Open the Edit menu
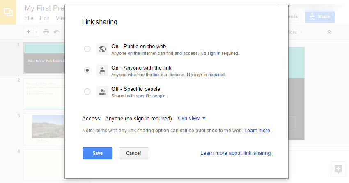This screenshot has height=183, width=349. point(44,18)
